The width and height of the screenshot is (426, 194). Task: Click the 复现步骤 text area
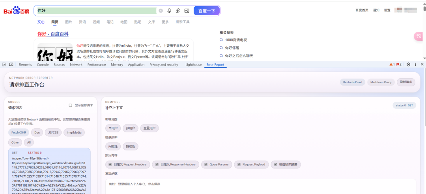pyautogui.click(x=261, y=187)
